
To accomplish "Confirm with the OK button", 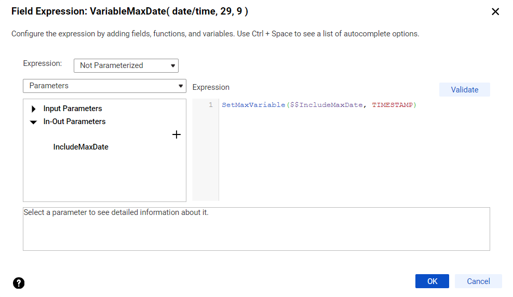I will click(x=432, y=281).
